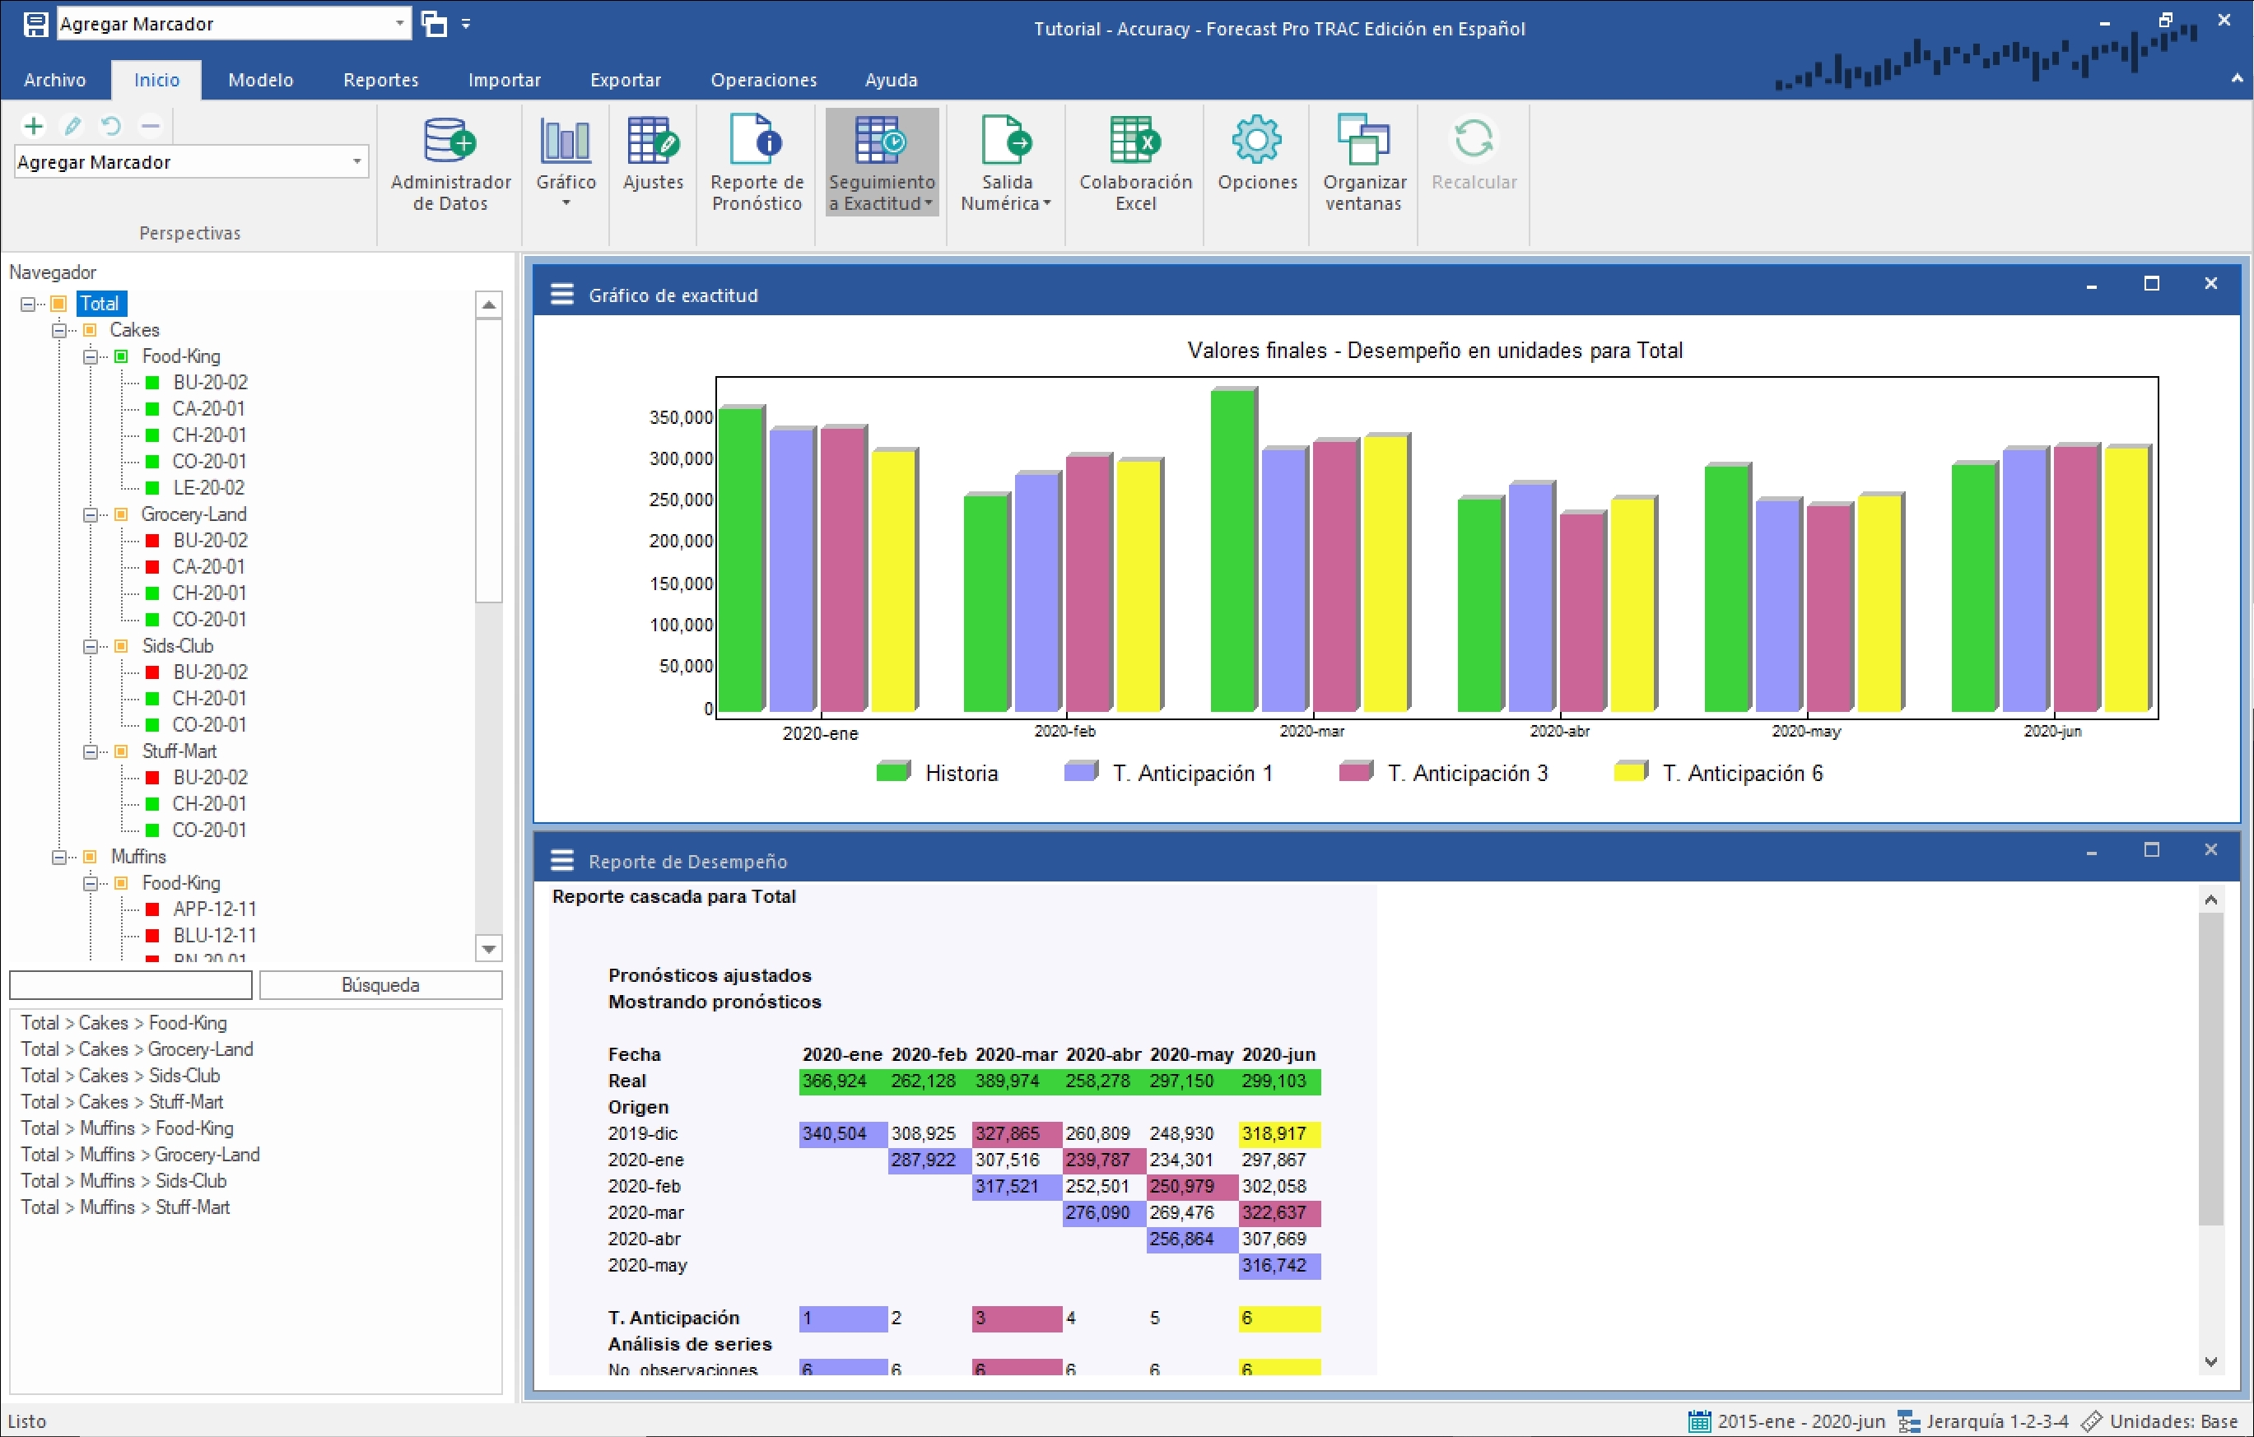Click the Navegador search input field

point(130,985)
